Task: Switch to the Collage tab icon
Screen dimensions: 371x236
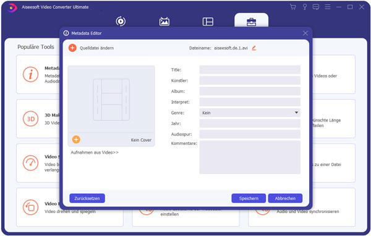Action: 208,22
